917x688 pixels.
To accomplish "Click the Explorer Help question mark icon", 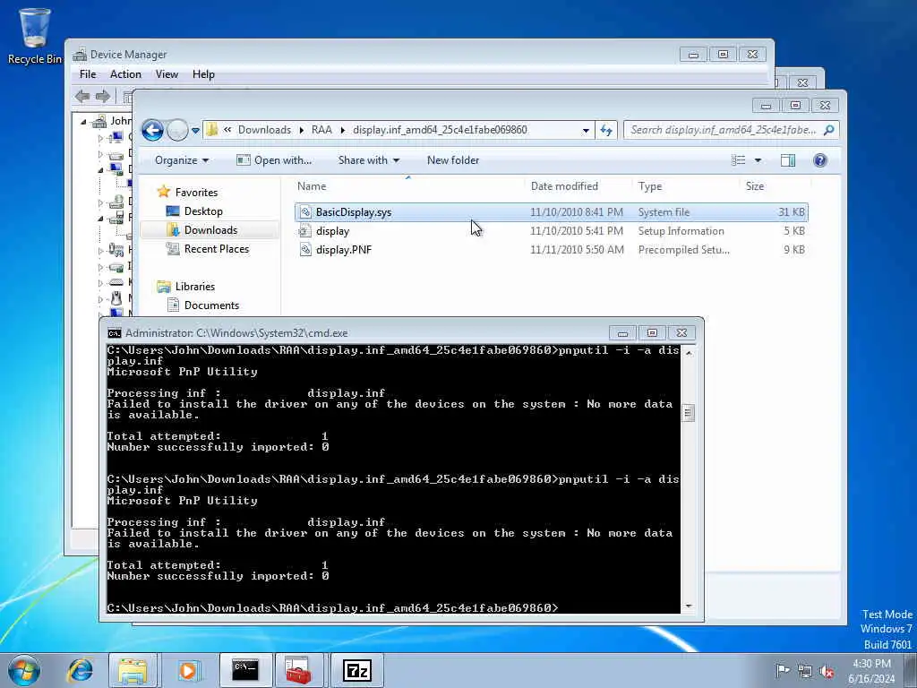I will tap(820, 160).
